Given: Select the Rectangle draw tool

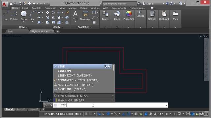Looking at the screenshot, I should (x=39, y=13).
